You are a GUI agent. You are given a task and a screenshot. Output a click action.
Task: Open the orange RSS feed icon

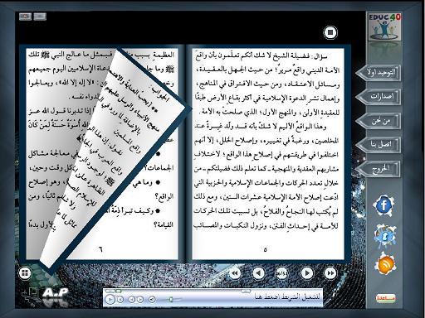(x=385, y=264)
